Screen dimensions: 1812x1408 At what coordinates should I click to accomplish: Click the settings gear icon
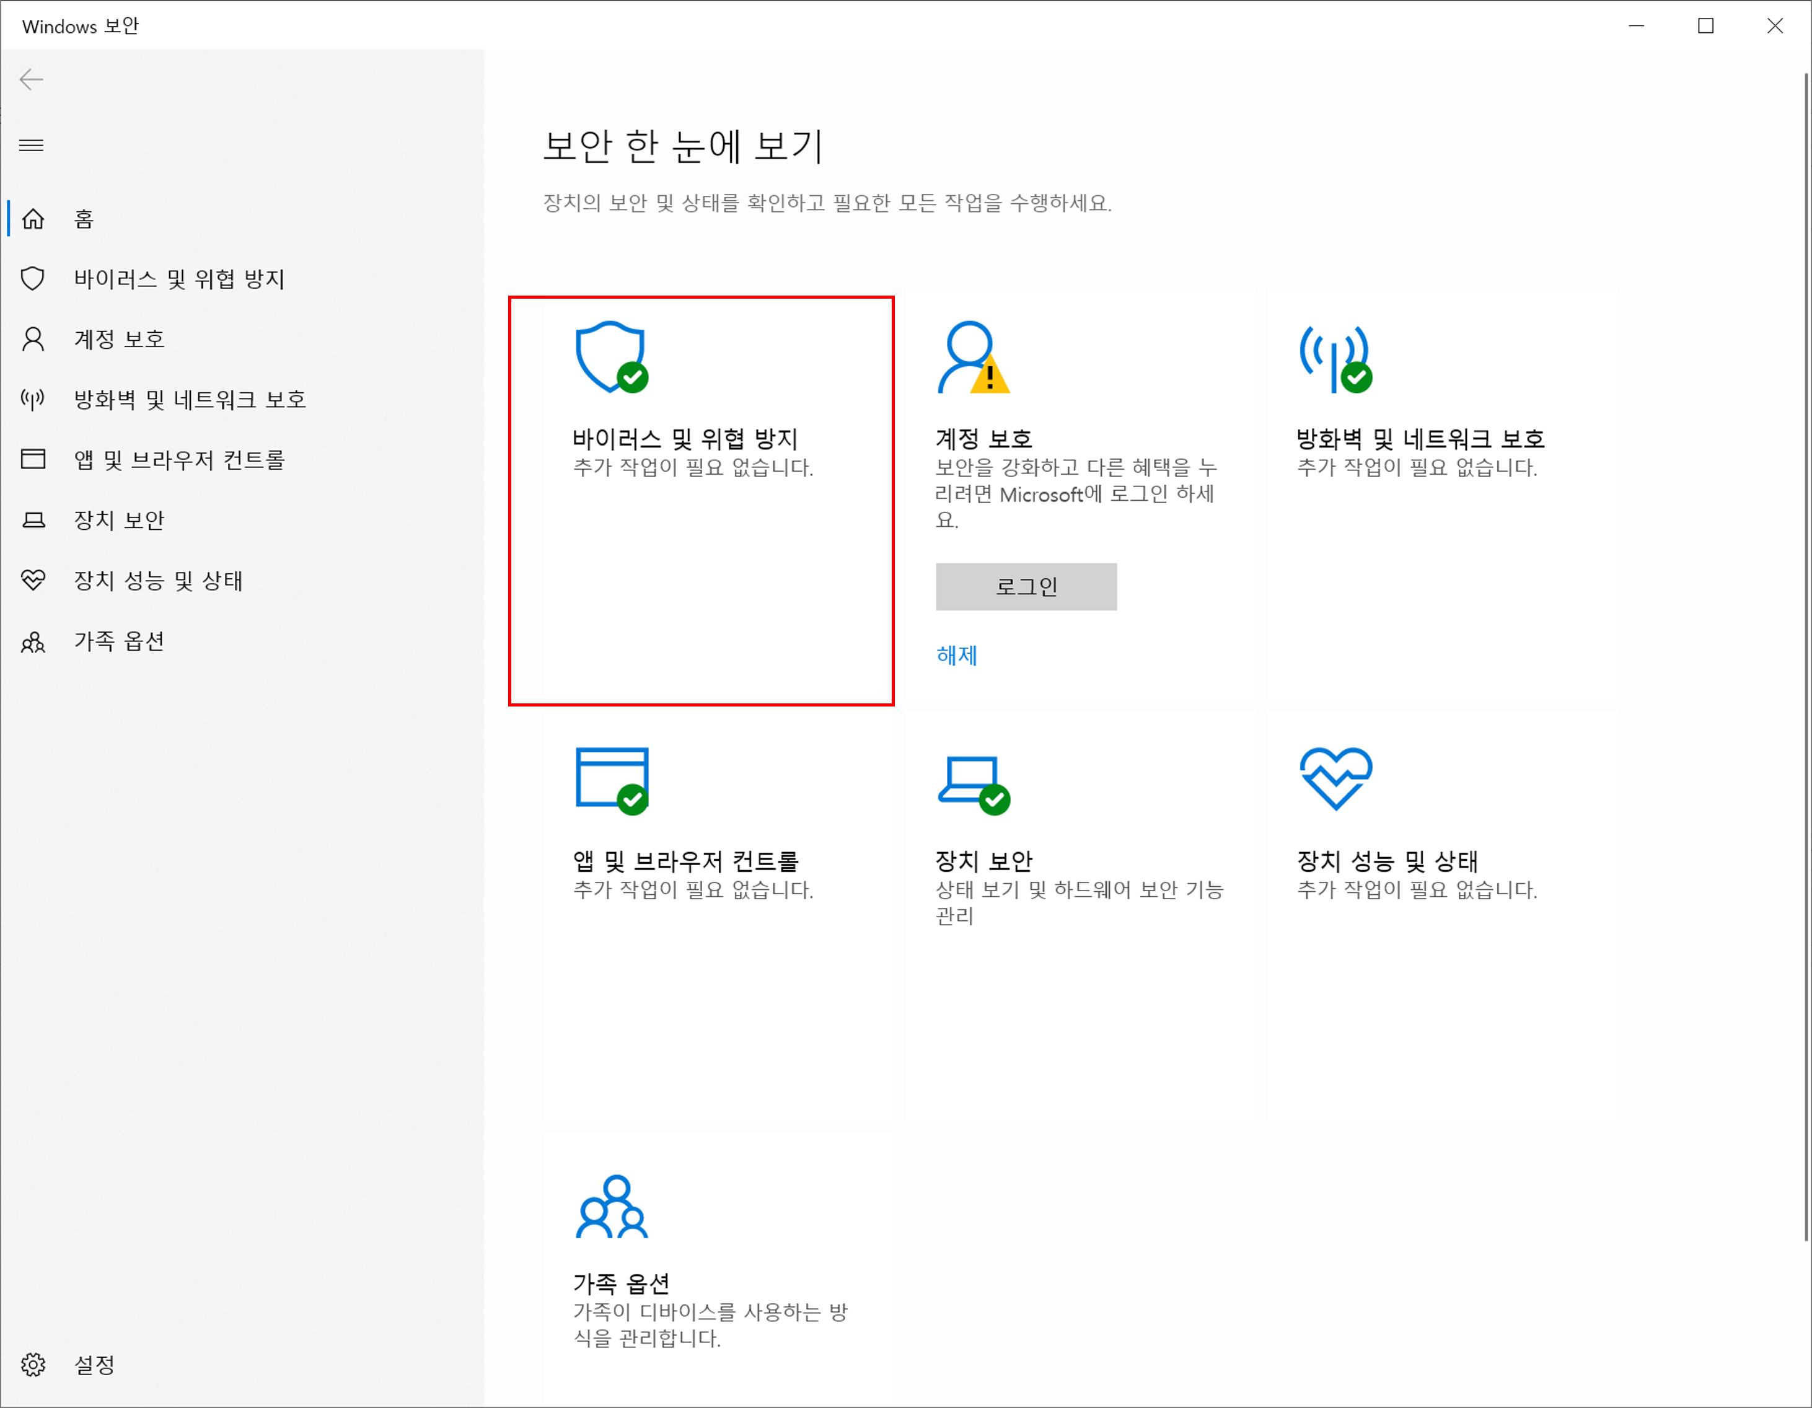[x=33, y=1365]
